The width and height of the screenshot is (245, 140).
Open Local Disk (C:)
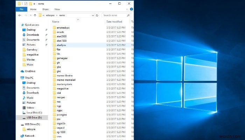click(34, 113)
